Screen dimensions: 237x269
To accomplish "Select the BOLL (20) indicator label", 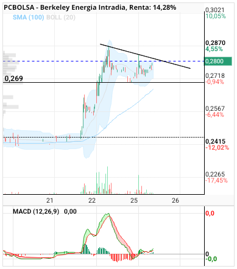I will coord(61,17).
